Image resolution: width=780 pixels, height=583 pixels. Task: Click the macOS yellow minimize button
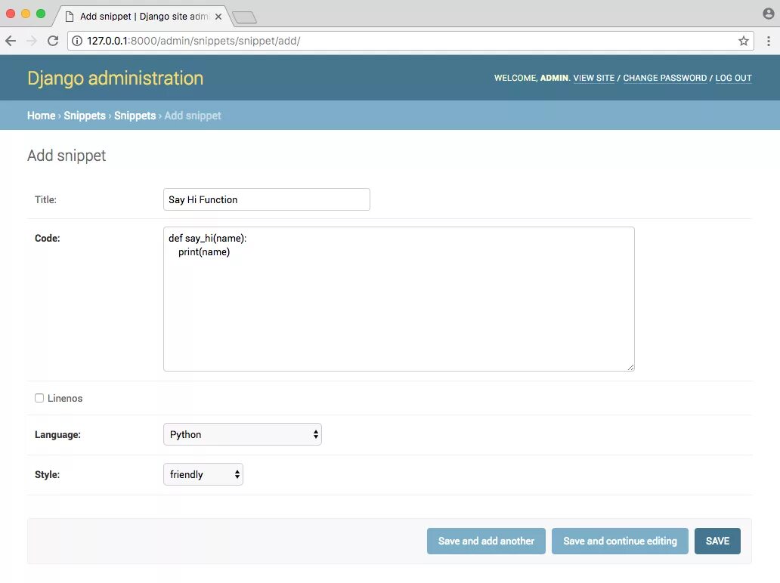tap(26, 14)
